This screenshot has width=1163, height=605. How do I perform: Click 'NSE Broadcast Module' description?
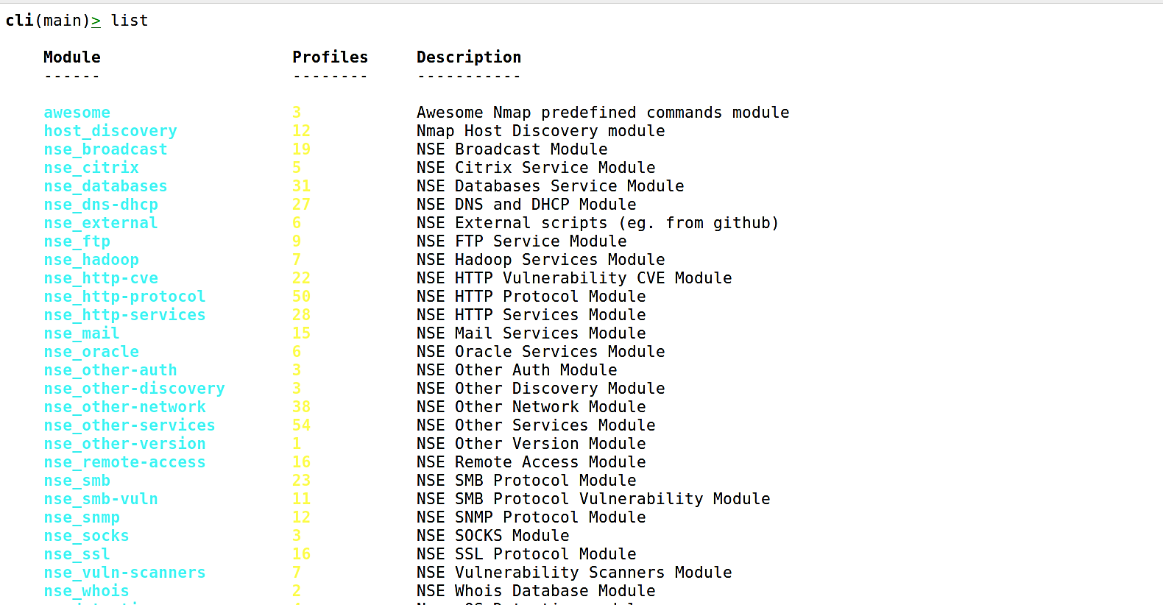coord(512,149)
